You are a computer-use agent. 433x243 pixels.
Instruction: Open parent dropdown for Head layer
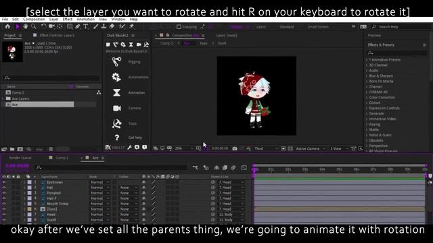[x=231, y=215]
